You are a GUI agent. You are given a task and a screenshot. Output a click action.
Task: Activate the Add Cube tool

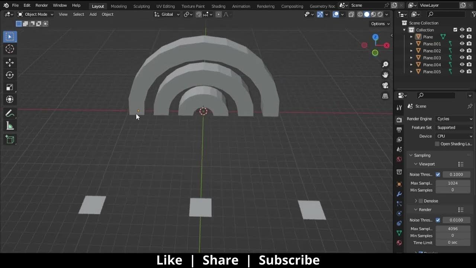coord(10,140)
